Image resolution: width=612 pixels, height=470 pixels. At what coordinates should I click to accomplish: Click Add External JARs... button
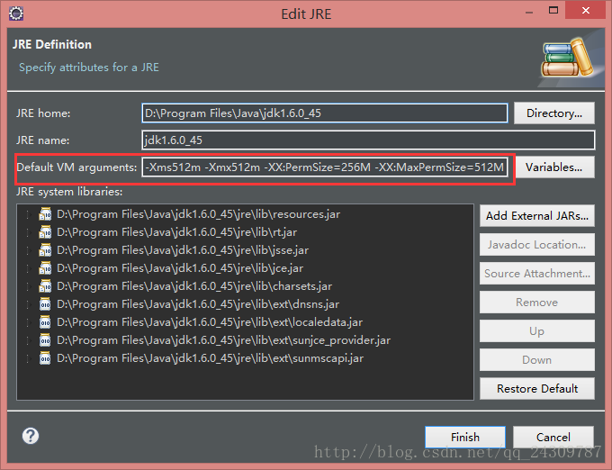click(x=537, y=215)
